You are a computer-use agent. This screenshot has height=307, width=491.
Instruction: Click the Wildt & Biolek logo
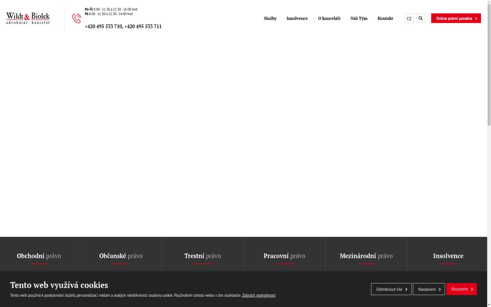tap(28, 18)
